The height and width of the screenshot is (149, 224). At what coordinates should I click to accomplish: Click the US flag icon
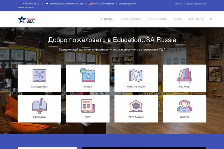pyautogui.click(x=90, y=4)
